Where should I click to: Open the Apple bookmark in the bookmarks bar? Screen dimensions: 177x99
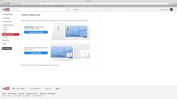pyautogui.click(x=9, y=6)
